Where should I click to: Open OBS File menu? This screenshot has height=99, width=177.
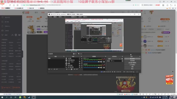click(50, 17)
